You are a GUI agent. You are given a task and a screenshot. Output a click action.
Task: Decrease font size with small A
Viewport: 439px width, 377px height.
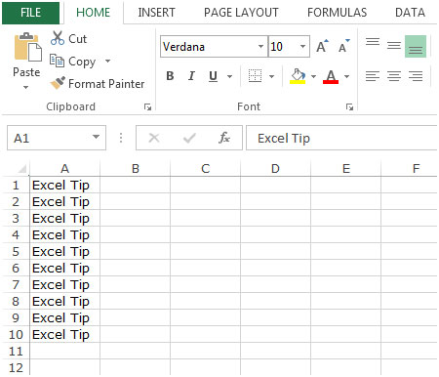point(343,47)
